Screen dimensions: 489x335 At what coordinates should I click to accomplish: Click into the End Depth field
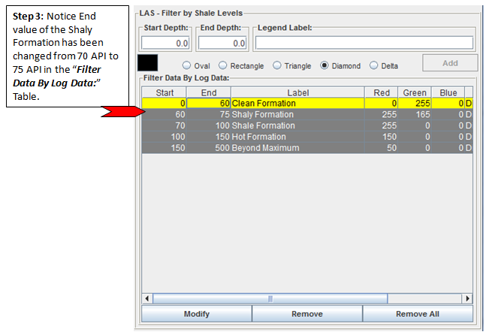pyautogui.click(x=222, y=43)
